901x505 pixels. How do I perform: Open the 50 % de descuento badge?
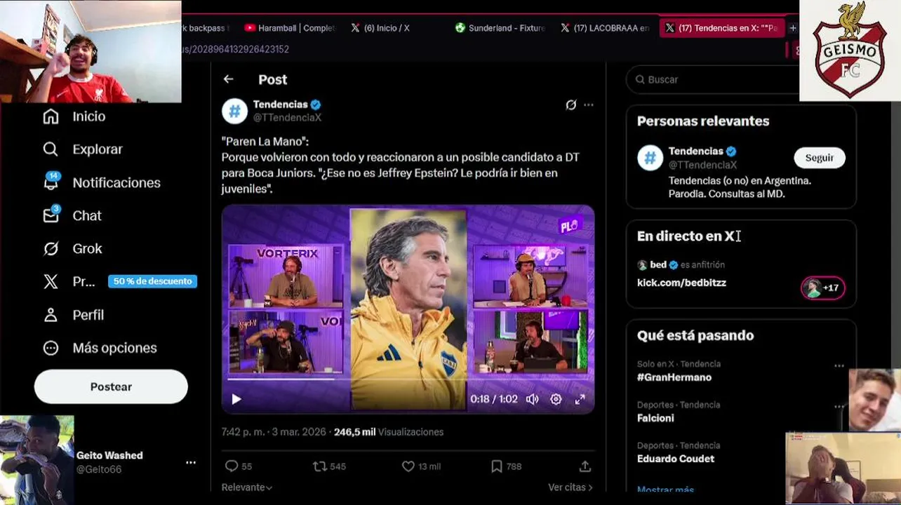point(152,281)
